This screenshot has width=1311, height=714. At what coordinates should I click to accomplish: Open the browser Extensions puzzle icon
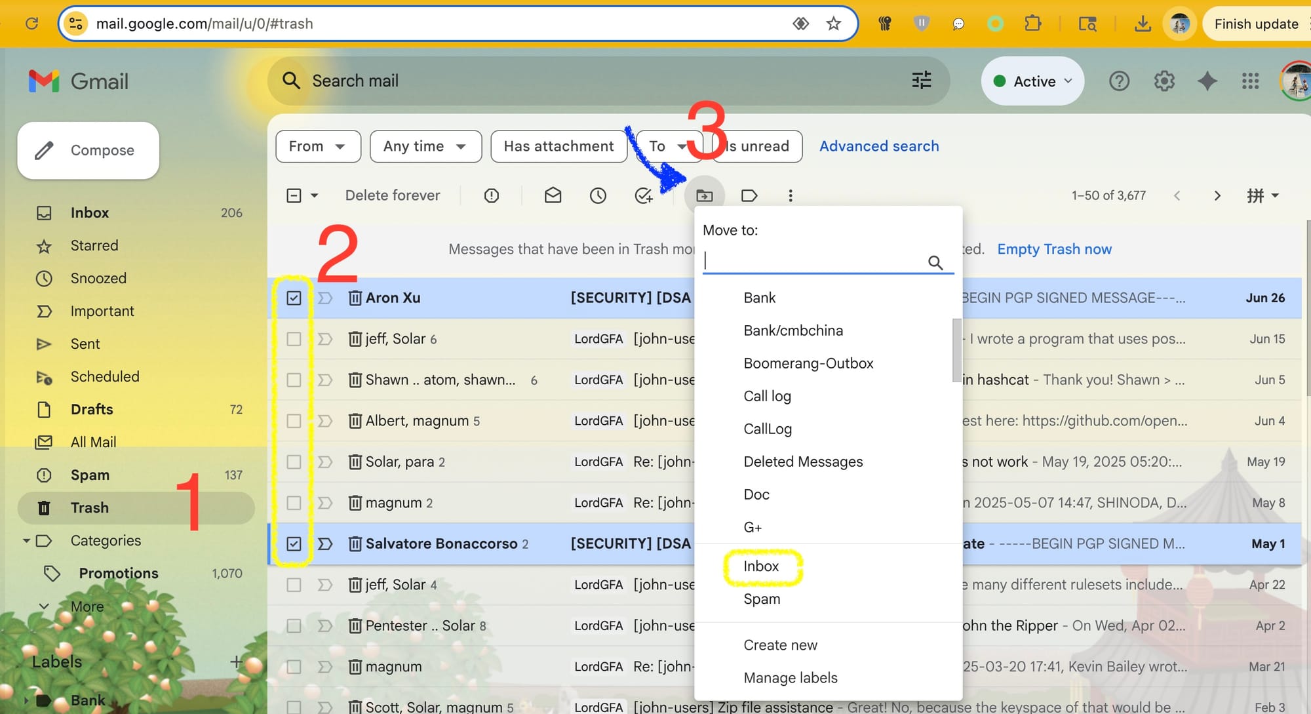(x=1032, y=24)
